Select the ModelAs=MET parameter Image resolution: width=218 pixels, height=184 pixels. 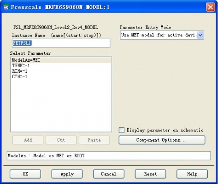(x=61, y=60)
